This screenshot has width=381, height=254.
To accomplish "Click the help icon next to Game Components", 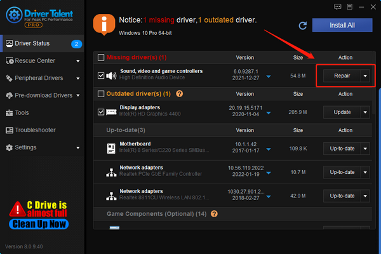I will point(214,214).
